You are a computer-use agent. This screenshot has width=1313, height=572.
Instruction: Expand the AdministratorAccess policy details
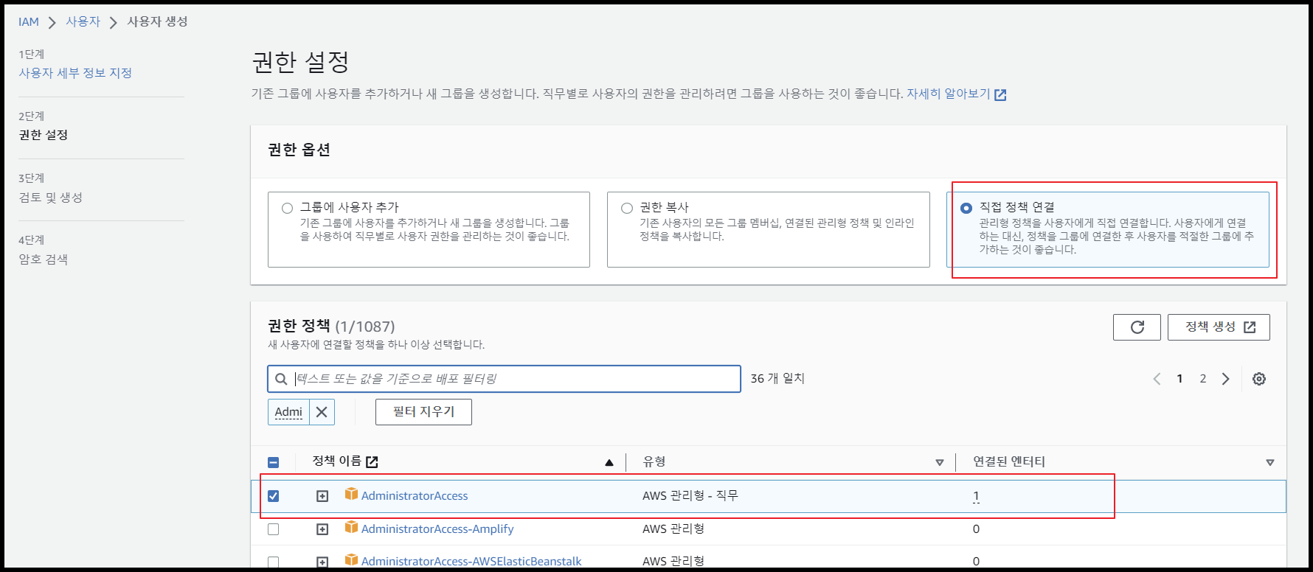point(322,496)
